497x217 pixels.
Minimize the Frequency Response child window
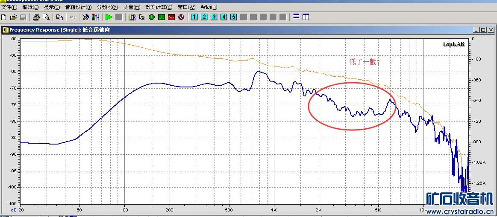pos(476,30)
